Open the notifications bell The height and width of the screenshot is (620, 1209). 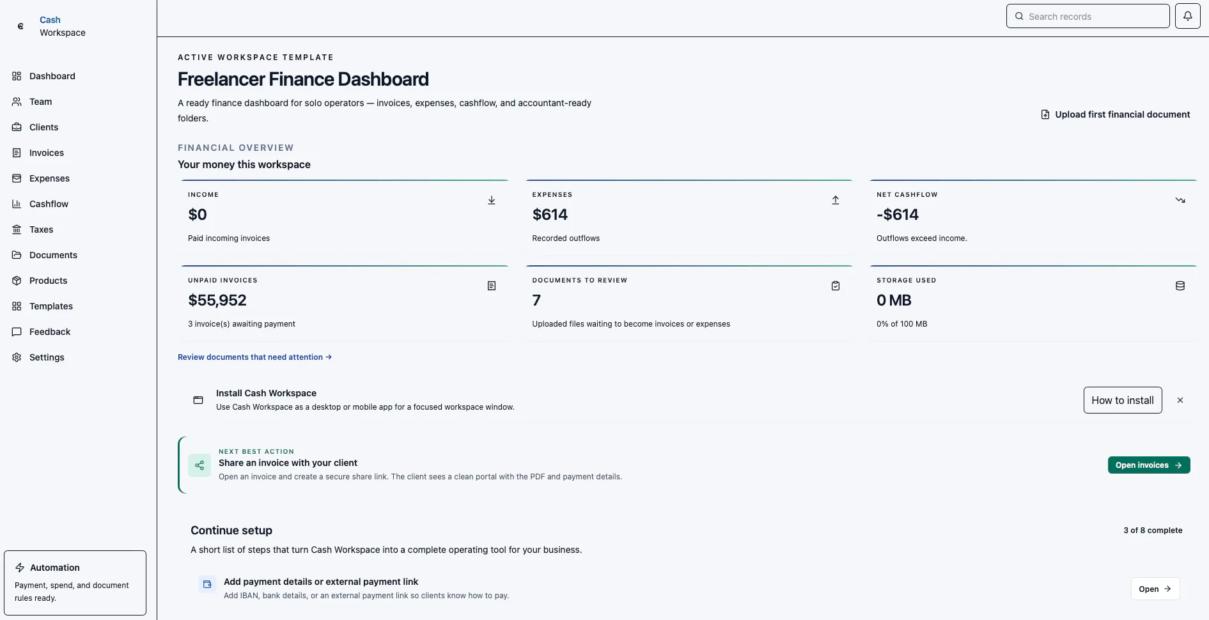[1187, 16]
